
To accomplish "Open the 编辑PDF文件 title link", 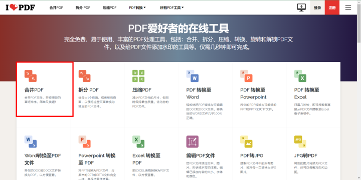I will [201, 155].
